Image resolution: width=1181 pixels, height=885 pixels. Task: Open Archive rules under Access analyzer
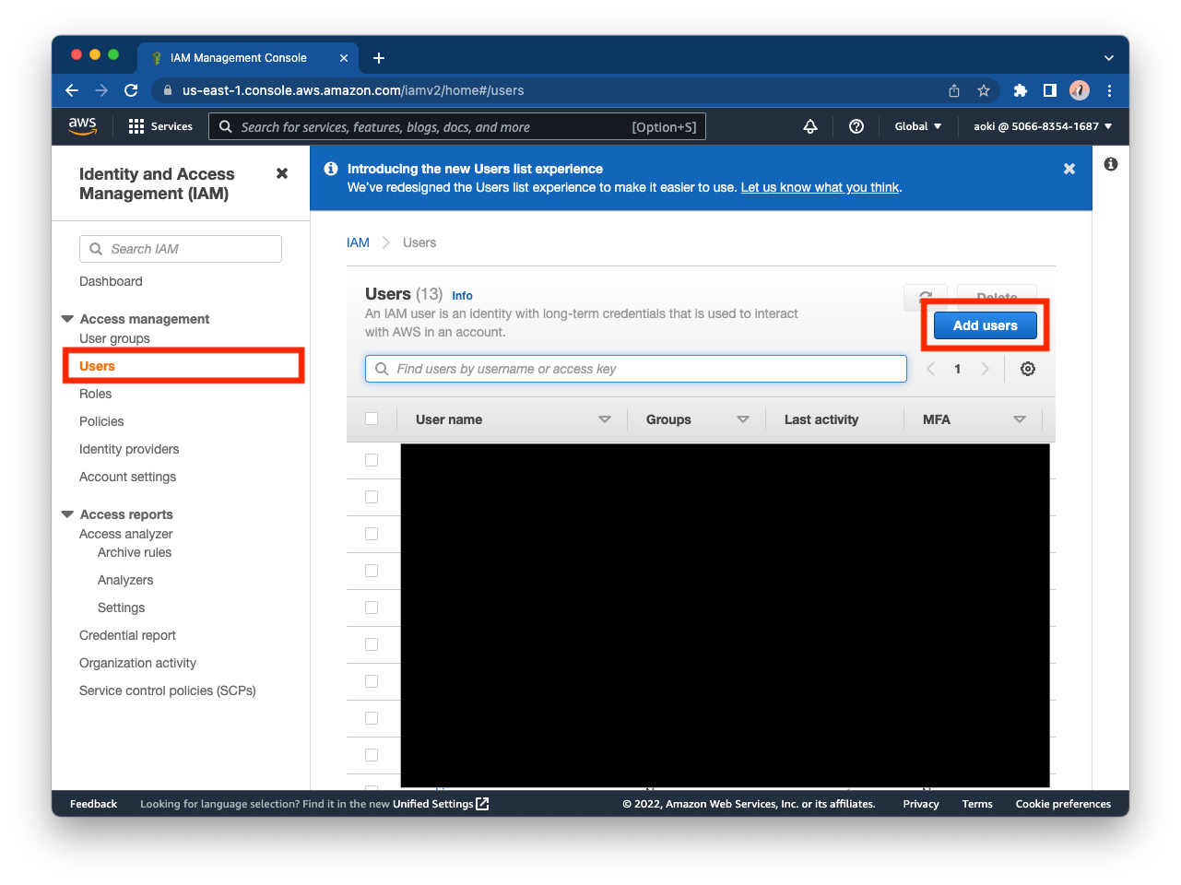(x=135, y=552)
